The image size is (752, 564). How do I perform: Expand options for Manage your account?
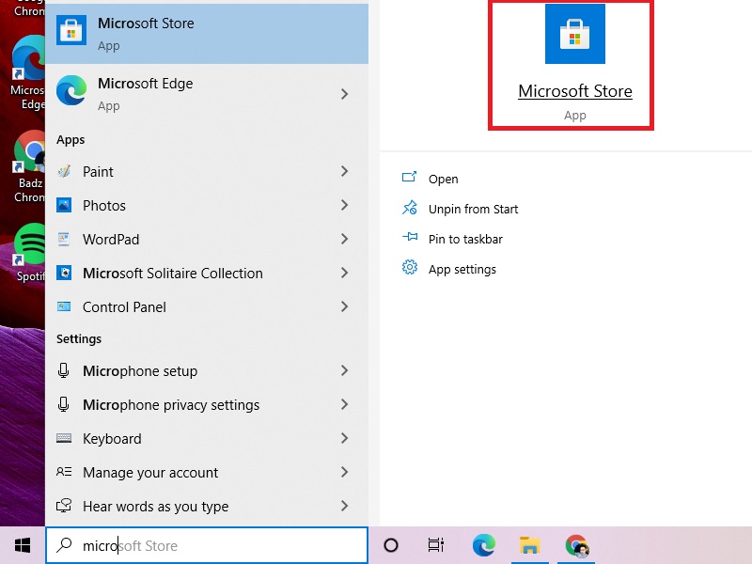point(344,473)
